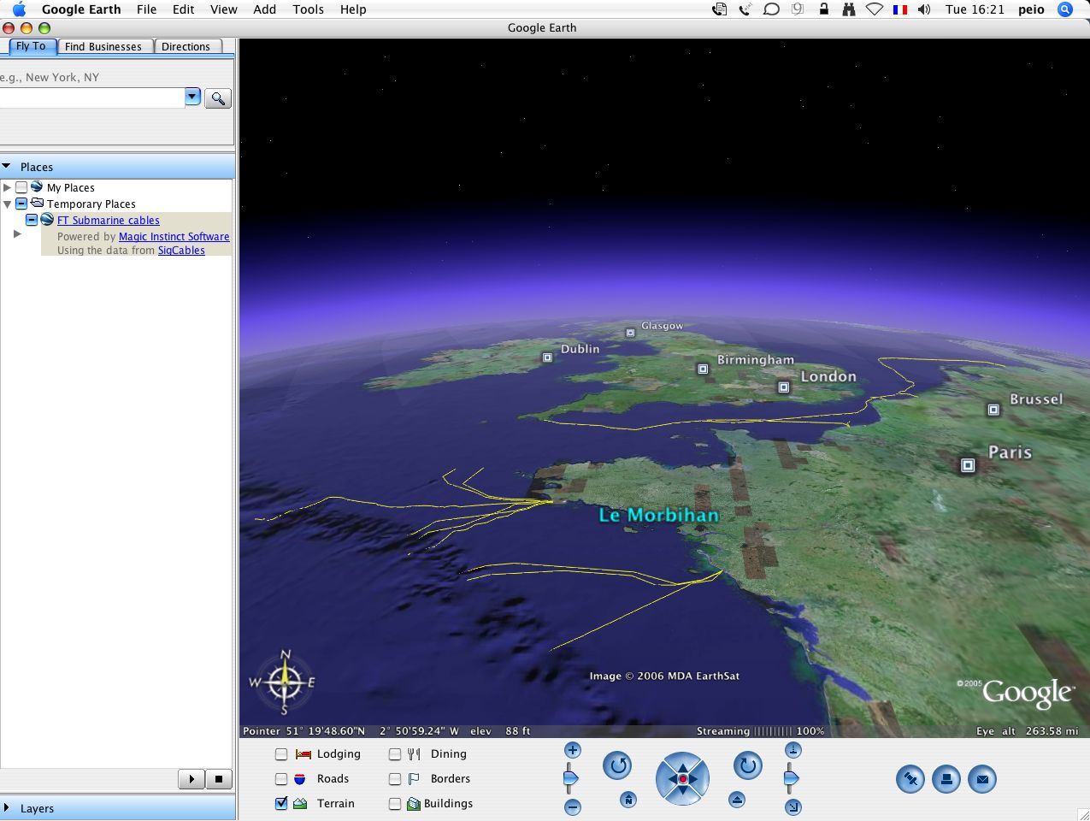1090x821 pixels.
Task: Collapse the Temporary Places folder
Action: pyautogui.click(x=8, y=204)
